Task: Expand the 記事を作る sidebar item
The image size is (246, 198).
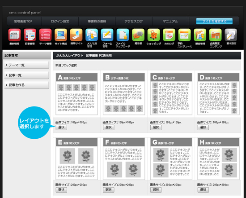Action: (x=26, y=85)
